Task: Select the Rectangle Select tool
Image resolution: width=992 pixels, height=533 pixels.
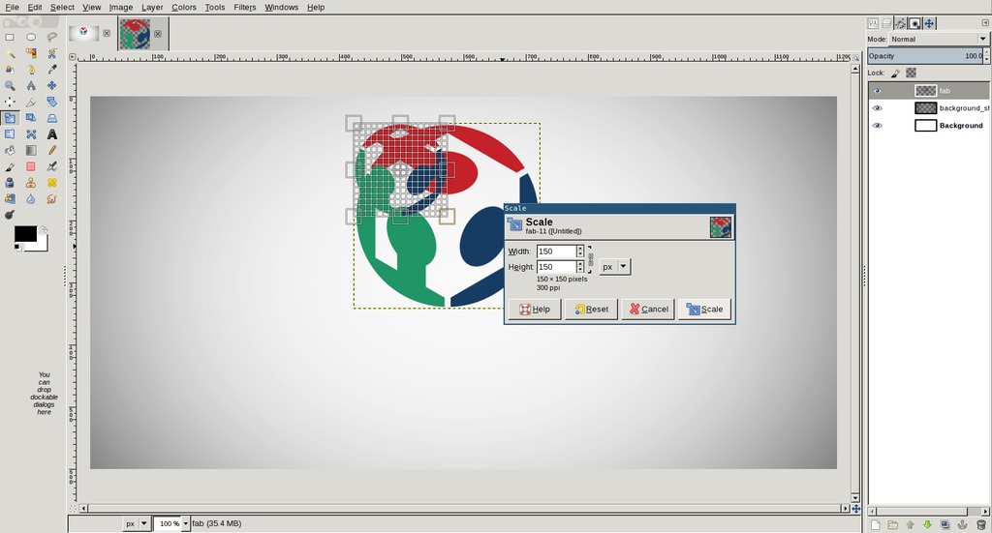Action: pyautogui.click(x=10, y=38)
